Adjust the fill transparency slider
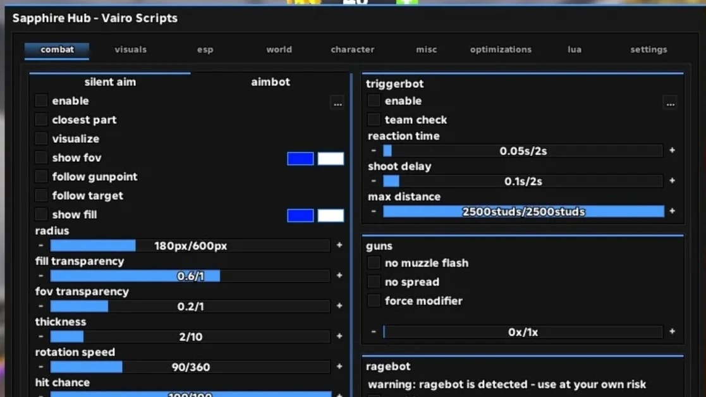 pos(190,276)
